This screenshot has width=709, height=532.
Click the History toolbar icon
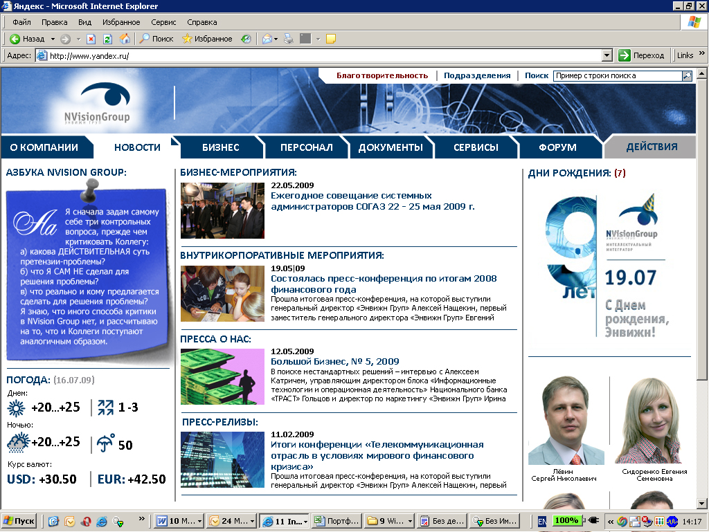pos(246,39)
